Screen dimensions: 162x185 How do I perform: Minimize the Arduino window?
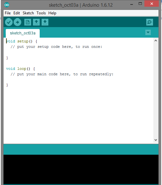tap(132, 4)
